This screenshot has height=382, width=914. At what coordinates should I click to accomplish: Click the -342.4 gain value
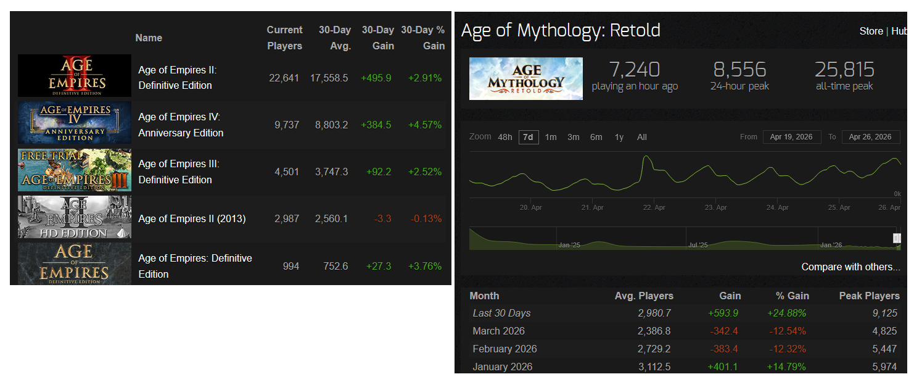pyautogui.click(x=725, y=331)
